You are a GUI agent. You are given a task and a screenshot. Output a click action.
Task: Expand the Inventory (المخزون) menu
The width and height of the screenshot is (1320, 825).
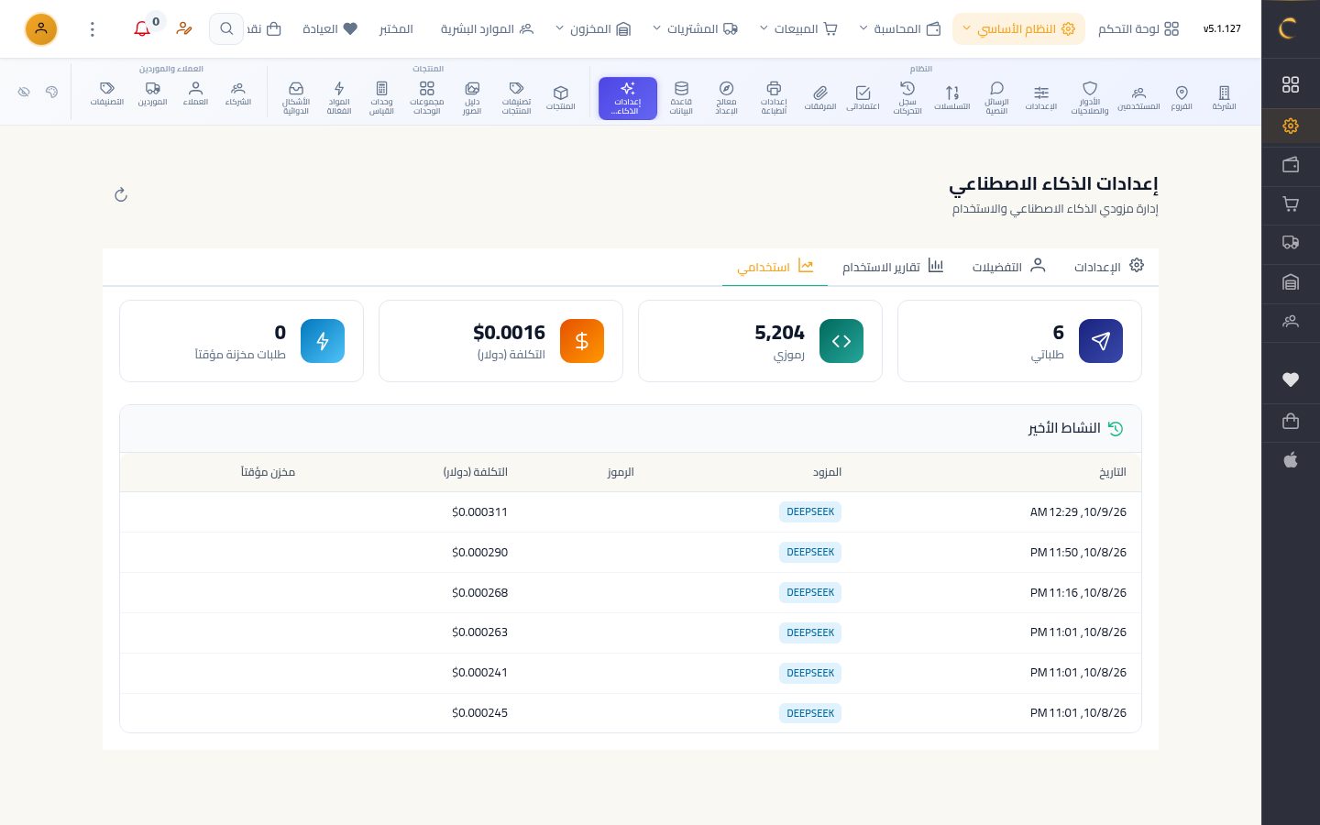[593, 29]
